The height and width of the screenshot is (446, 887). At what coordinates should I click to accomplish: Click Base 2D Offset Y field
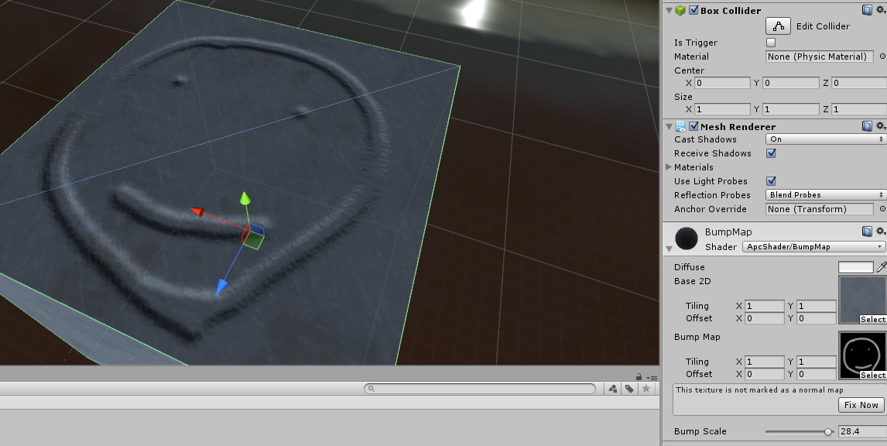817,318
